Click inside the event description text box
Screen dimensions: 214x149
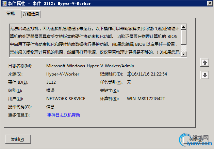(95, 40)
